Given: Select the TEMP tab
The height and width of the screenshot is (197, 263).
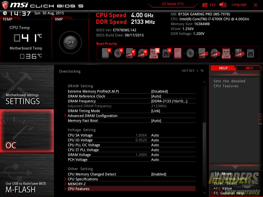Looking at the screenshot, I should (7, 19).
